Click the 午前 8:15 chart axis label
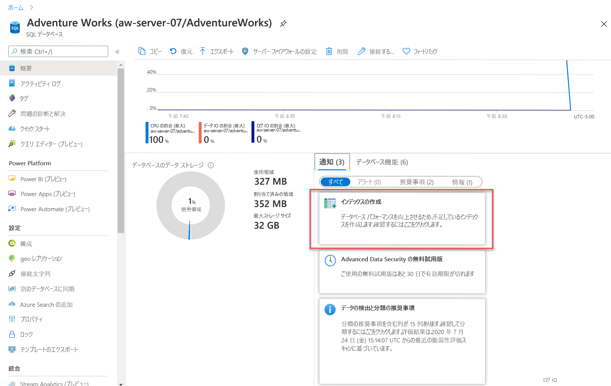Viewport: 611px width, 386px height. pos(391,116)
